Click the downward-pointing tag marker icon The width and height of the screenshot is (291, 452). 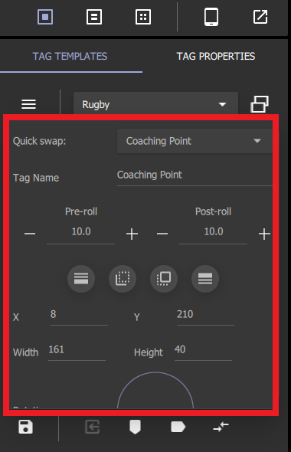tap(135, 427)
